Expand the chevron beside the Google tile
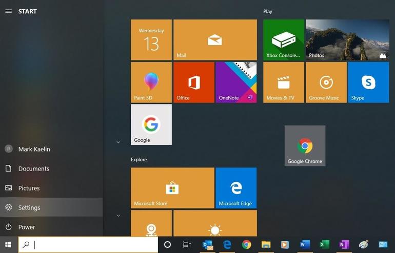The image size is (395, 253). 118,142
